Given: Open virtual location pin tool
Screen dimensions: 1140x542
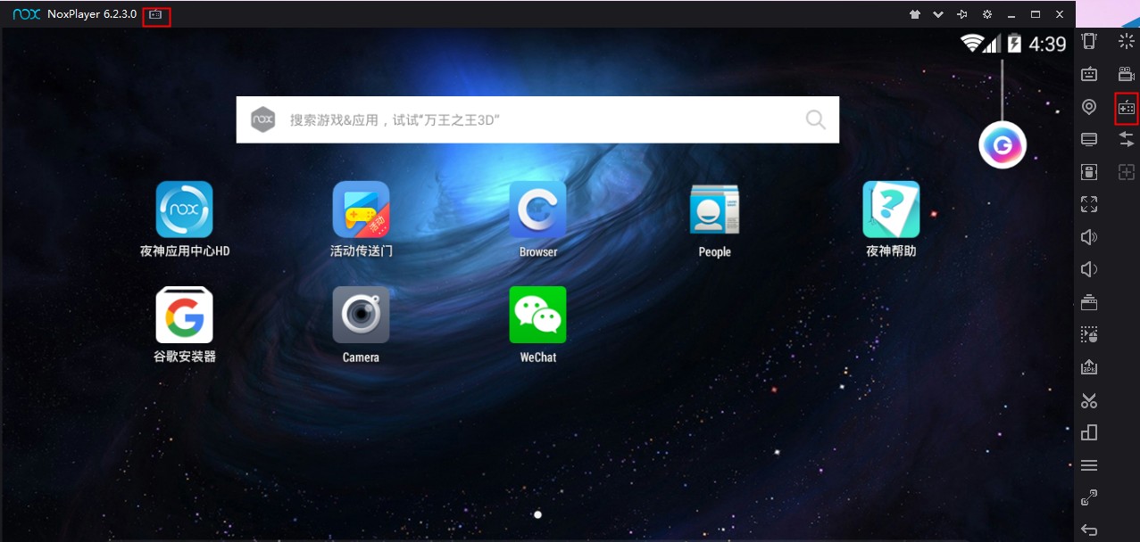Looking at the screenshot, I should tap(1089, 107).
